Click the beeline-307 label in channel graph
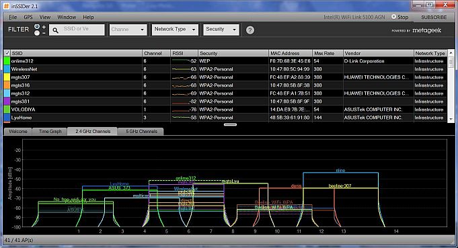 340,185
